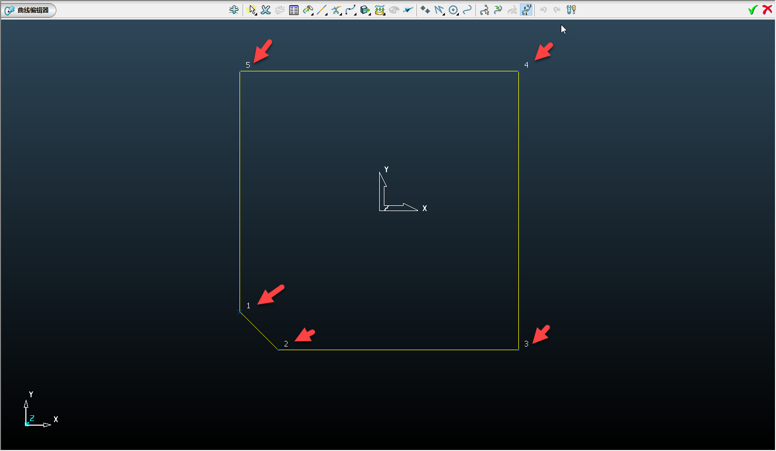Cancel editing with the red X
The width and height of the screenshot is (776, 451).
(x=768, y=9)
